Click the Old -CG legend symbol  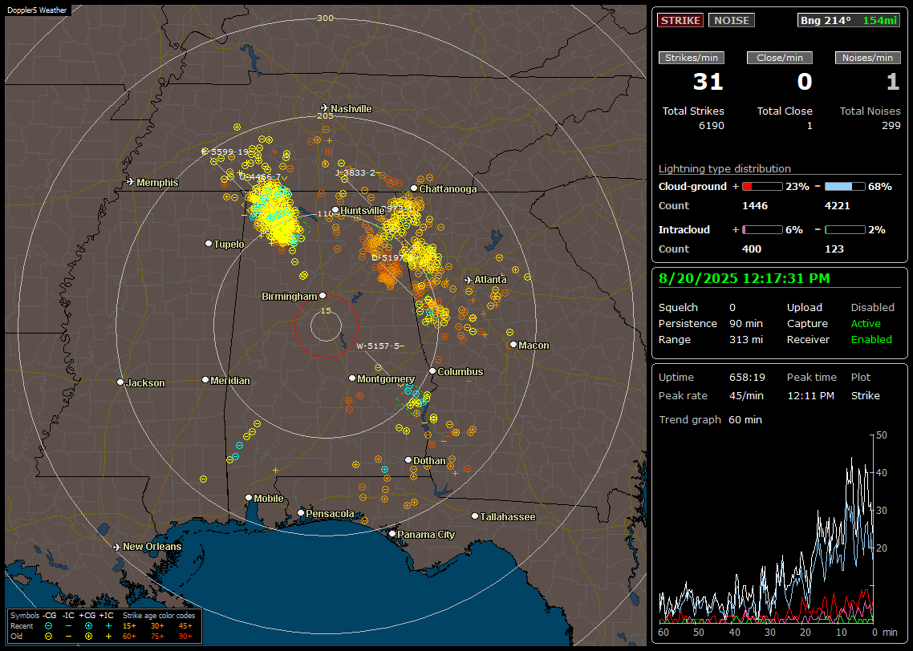point(48,637)
